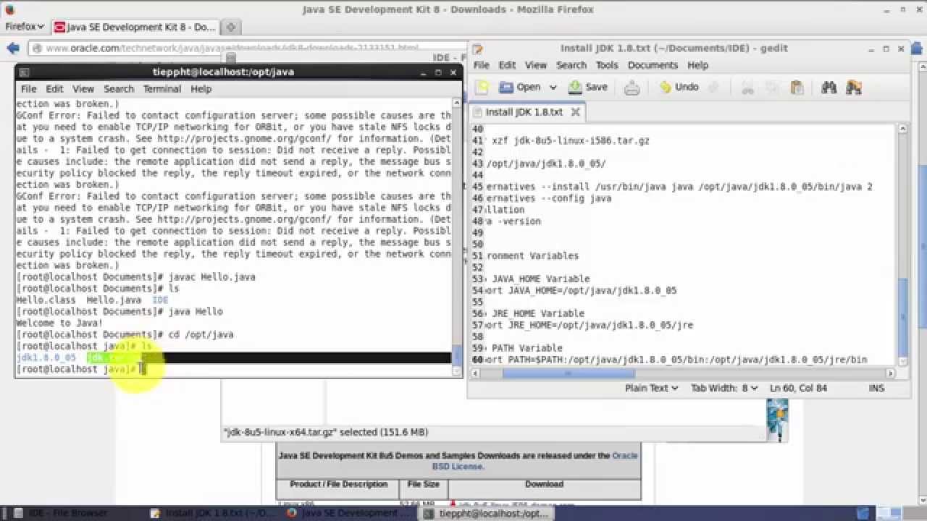This screenshot has height=521, width=927.
Task: Click the site identity globe icon in URL bar
Action: pyautogui.click(x=38, y=48)
